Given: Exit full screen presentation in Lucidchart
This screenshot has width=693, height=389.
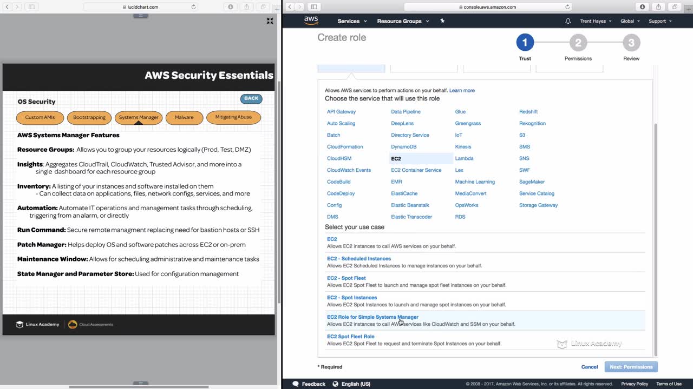Looking at the screenshot, I should point(270,21).
